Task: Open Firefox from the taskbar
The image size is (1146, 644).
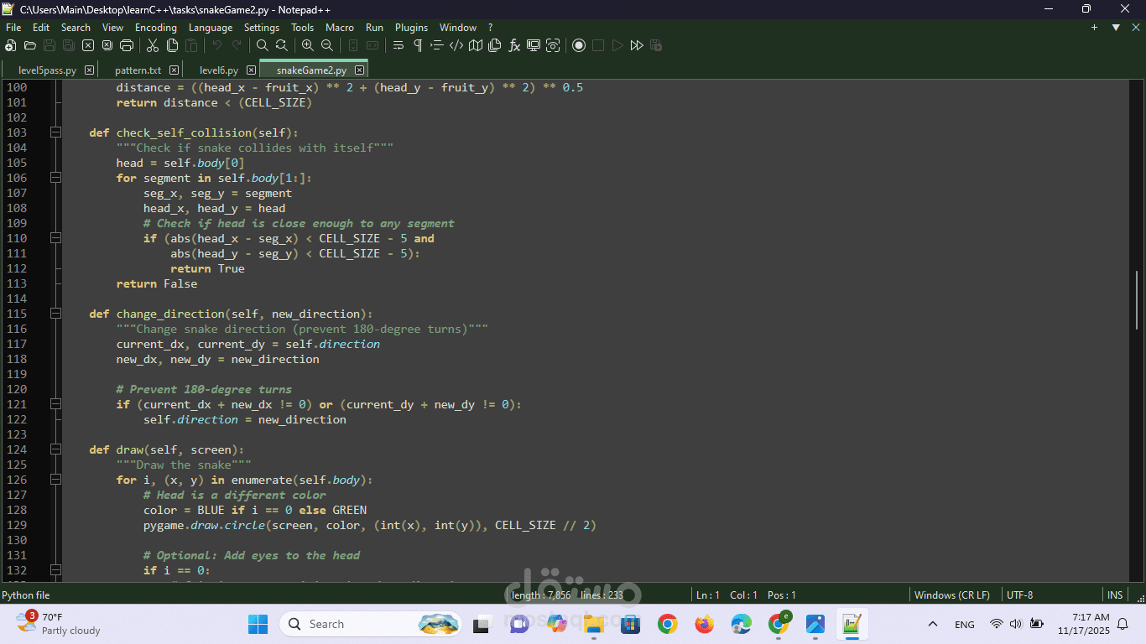Action: pos(705,624)
